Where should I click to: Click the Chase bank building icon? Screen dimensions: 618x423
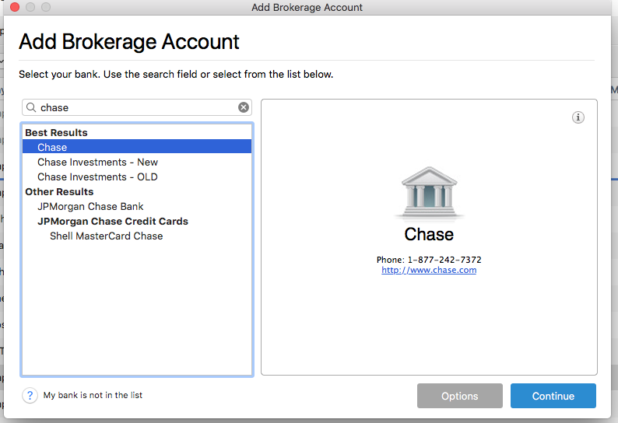(429, 193)
